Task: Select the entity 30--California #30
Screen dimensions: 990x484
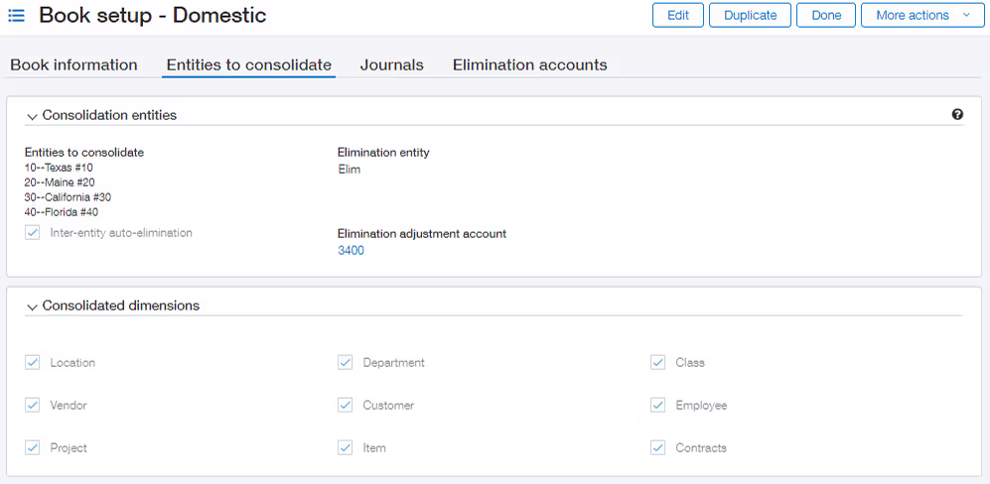Action: [x=68, y=197]
